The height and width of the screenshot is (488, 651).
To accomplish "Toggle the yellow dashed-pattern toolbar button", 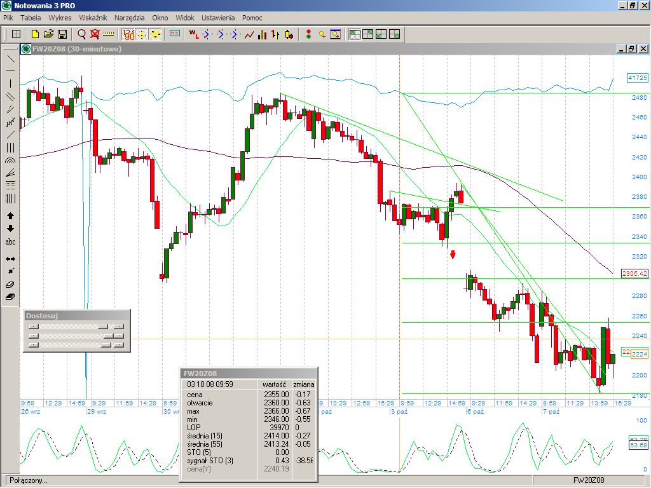I will coord(155,34).
